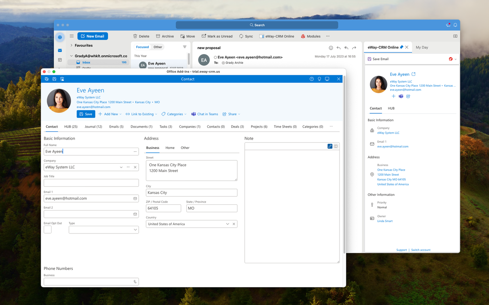Open Outlook Mail icon in left sidebar
The width and height of the screenshot is (489, 305).
click(x=60, y=50)
